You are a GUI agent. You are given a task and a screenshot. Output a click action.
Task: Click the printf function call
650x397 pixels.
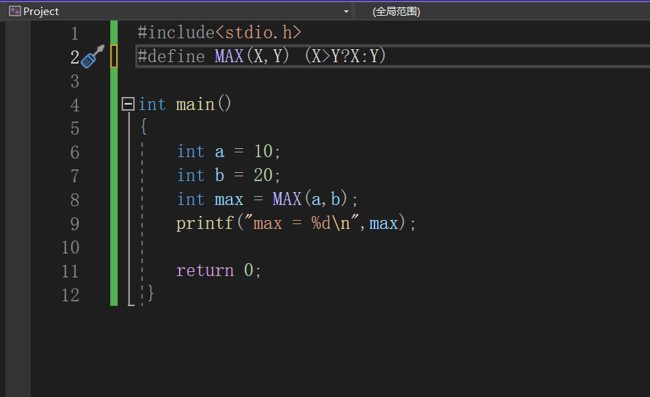pyautogui.click(x=205, y=223)
